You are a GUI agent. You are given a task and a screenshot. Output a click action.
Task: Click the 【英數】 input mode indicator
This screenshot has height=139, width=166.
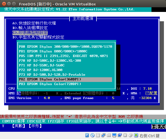click(19, 126)
